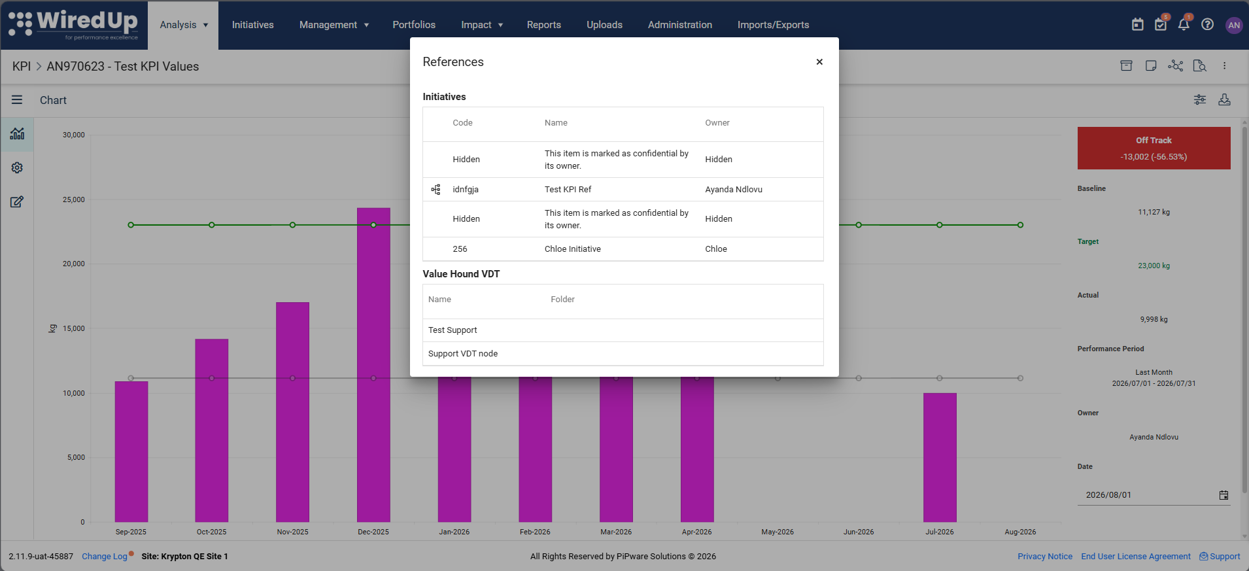Open the help question mark icon
This screenshot has height=571, width=1249.
point(1208,25)
